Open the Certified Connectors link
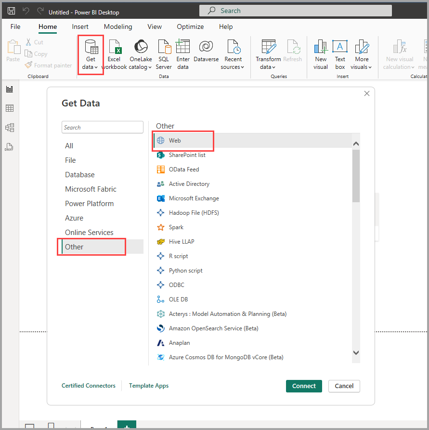This screenshot has height=430, width=429. coord(89,385)
